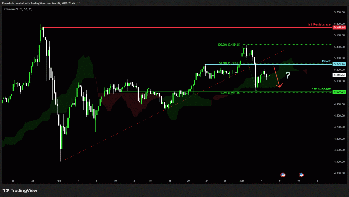The width and height of the screenshot is (349, 197).
Task: Click the 5,249.76 pivot price label
Action: point(339,64)
